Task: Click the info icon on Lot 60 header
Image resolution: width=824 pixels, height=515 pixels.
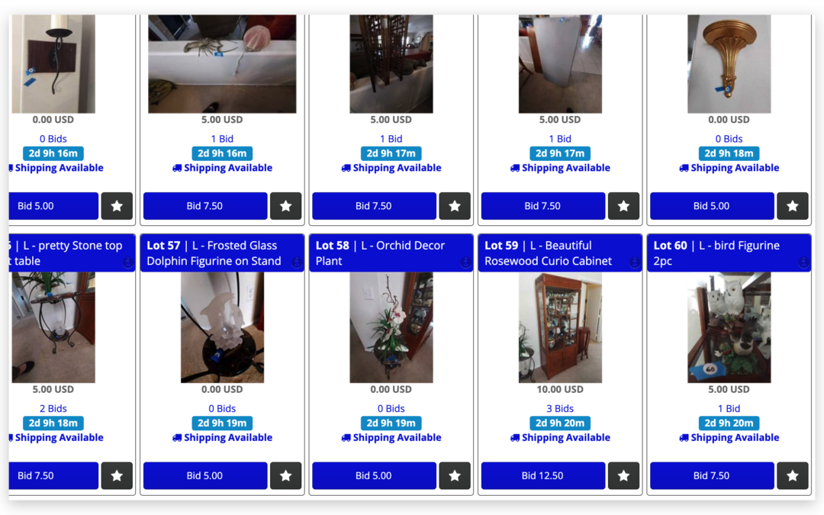Action: tap(803, 262)
